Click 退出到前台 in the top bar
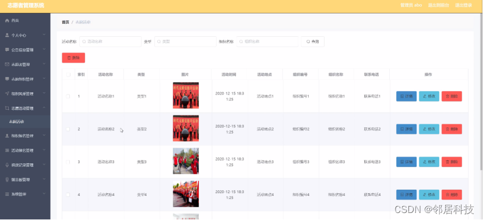The image size is (483, 220). tap(438, 5)
